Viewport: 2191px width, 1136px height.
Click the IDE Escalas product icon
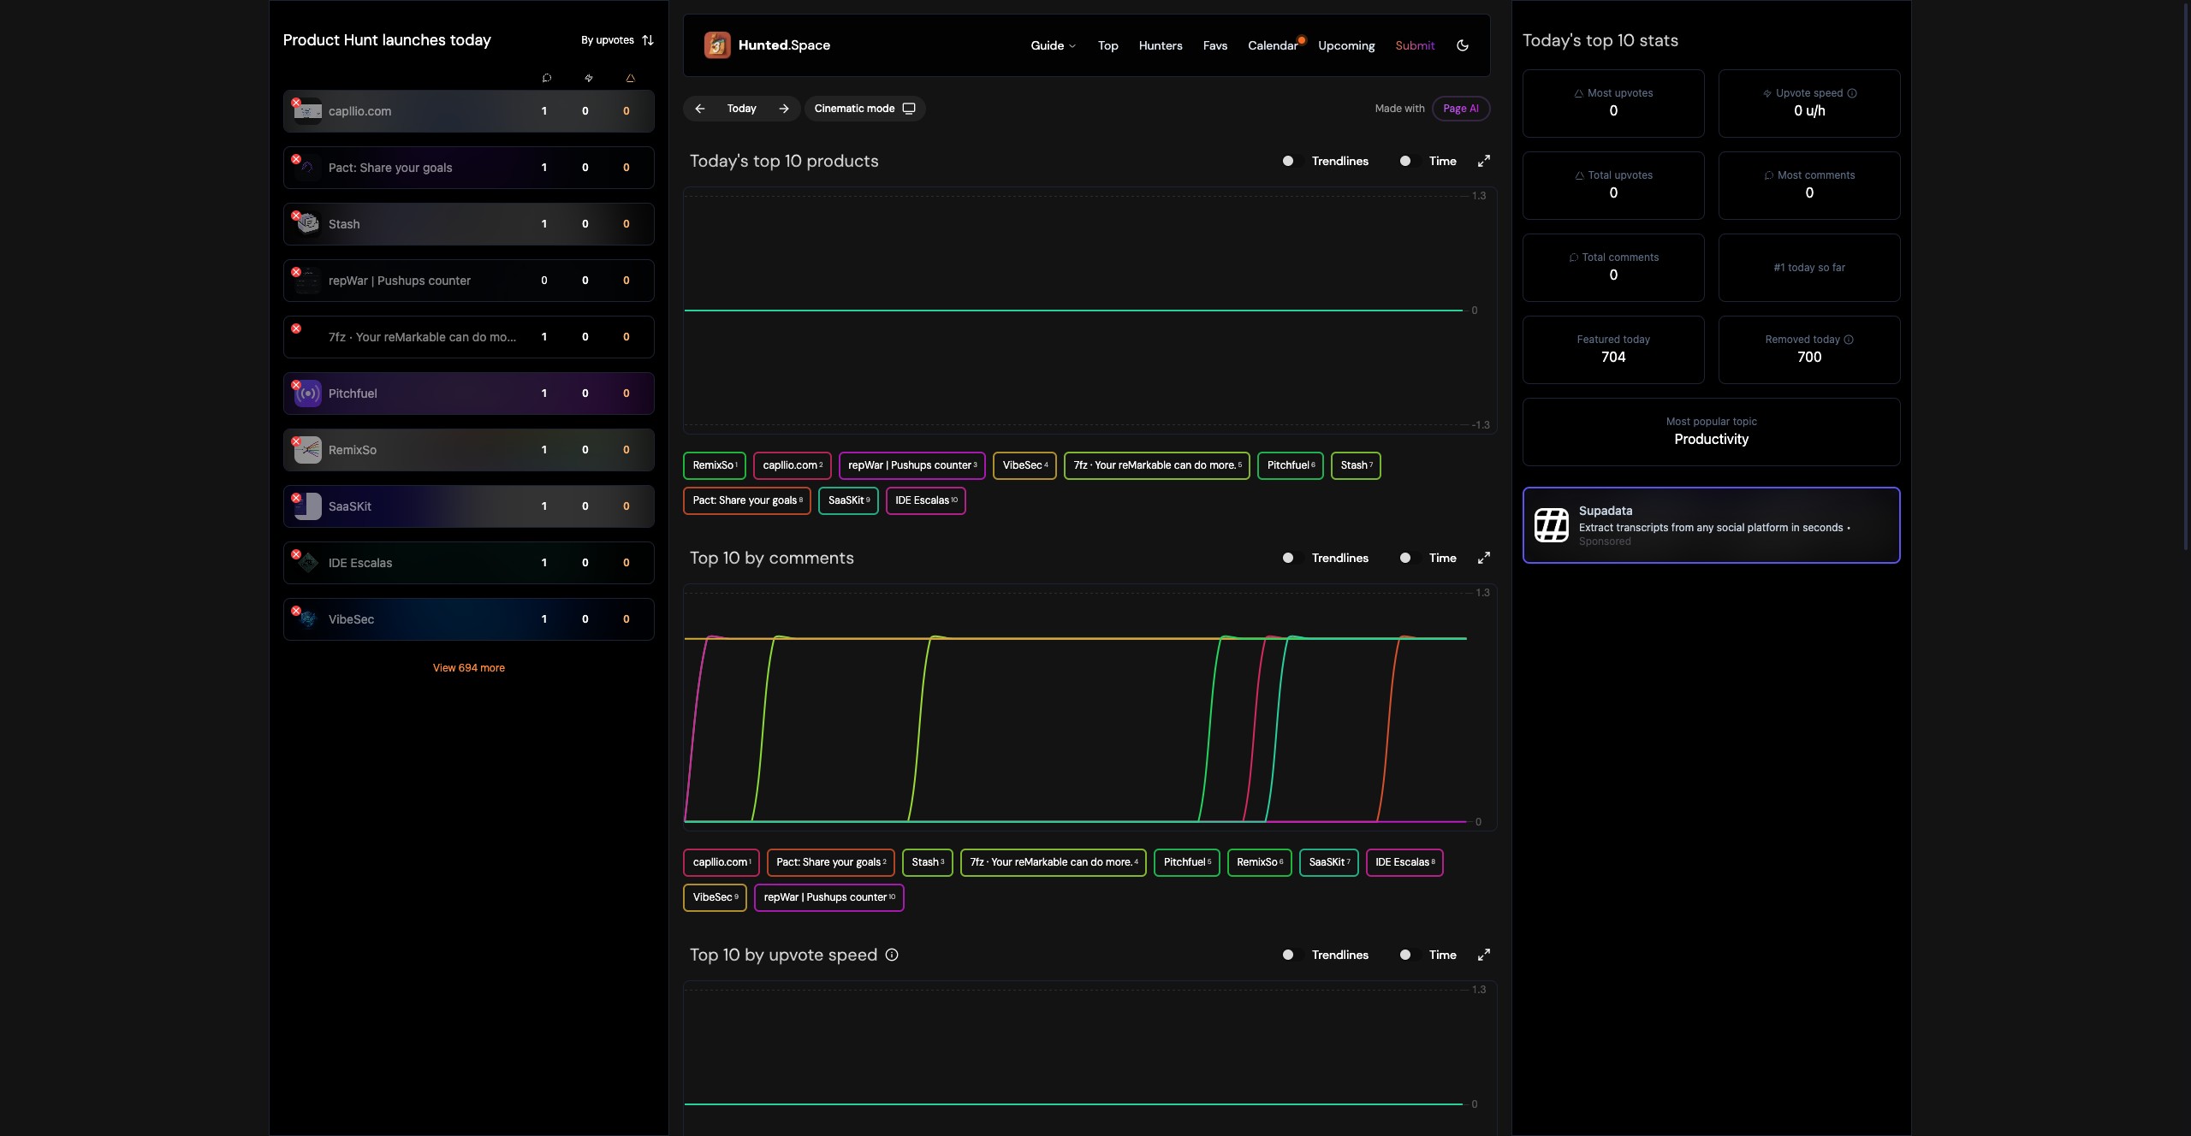(308, 563)
